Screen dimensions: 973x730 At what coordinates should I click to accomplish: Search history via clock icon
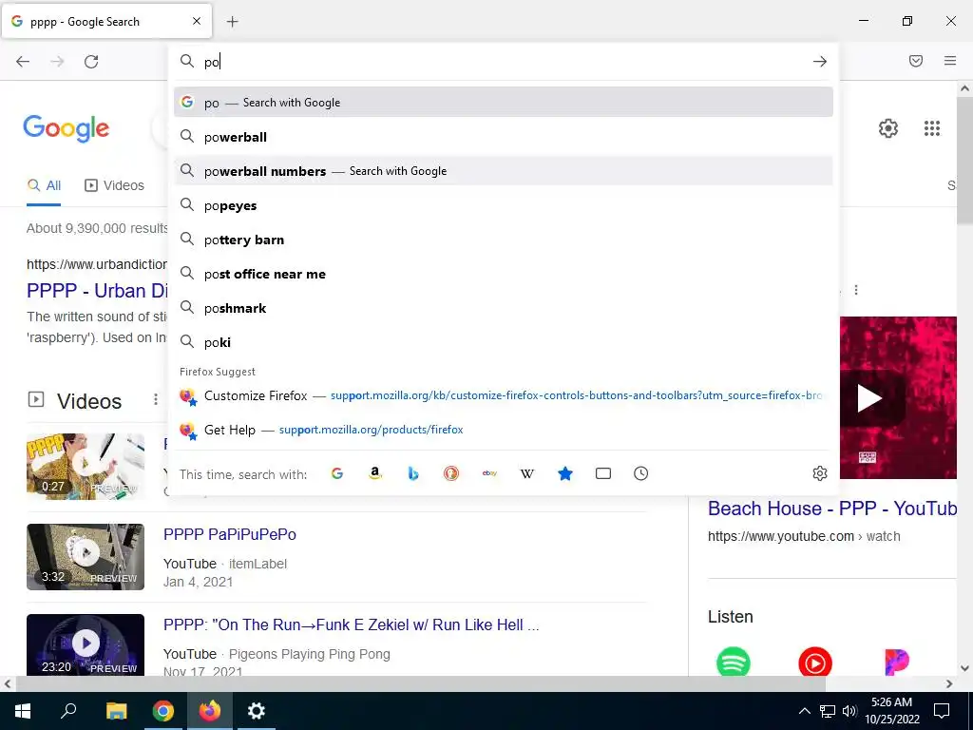click(x=641, y=473)
